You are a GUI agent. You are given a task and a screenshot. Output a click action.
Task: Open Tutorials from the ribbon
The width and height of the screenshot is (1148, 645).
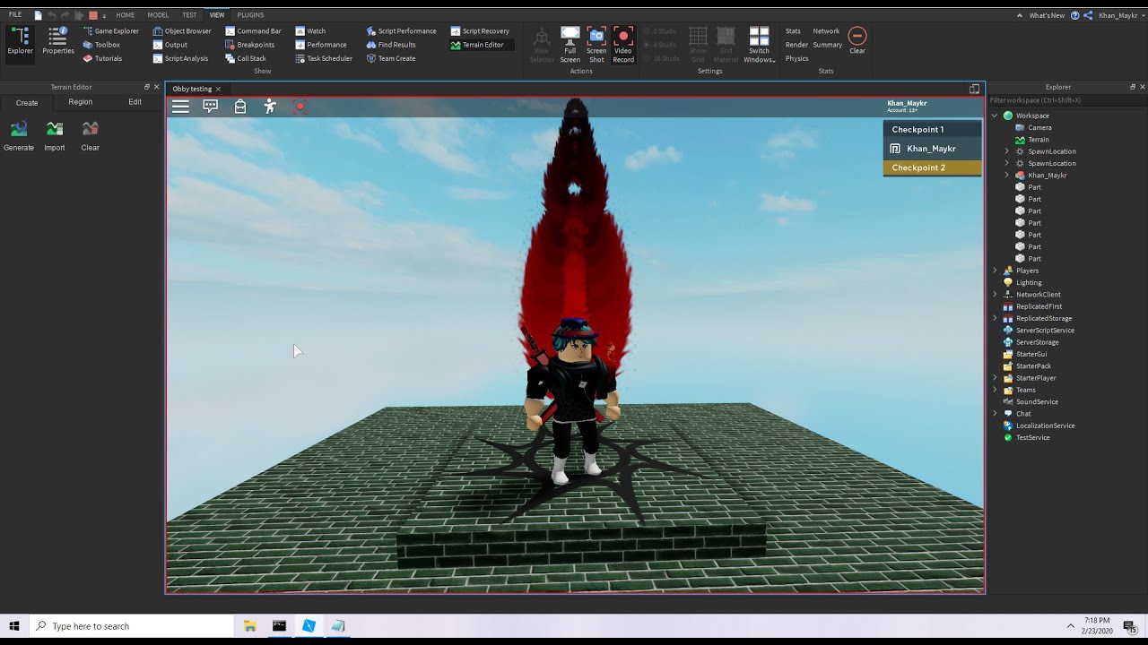[x=102, y=58]
